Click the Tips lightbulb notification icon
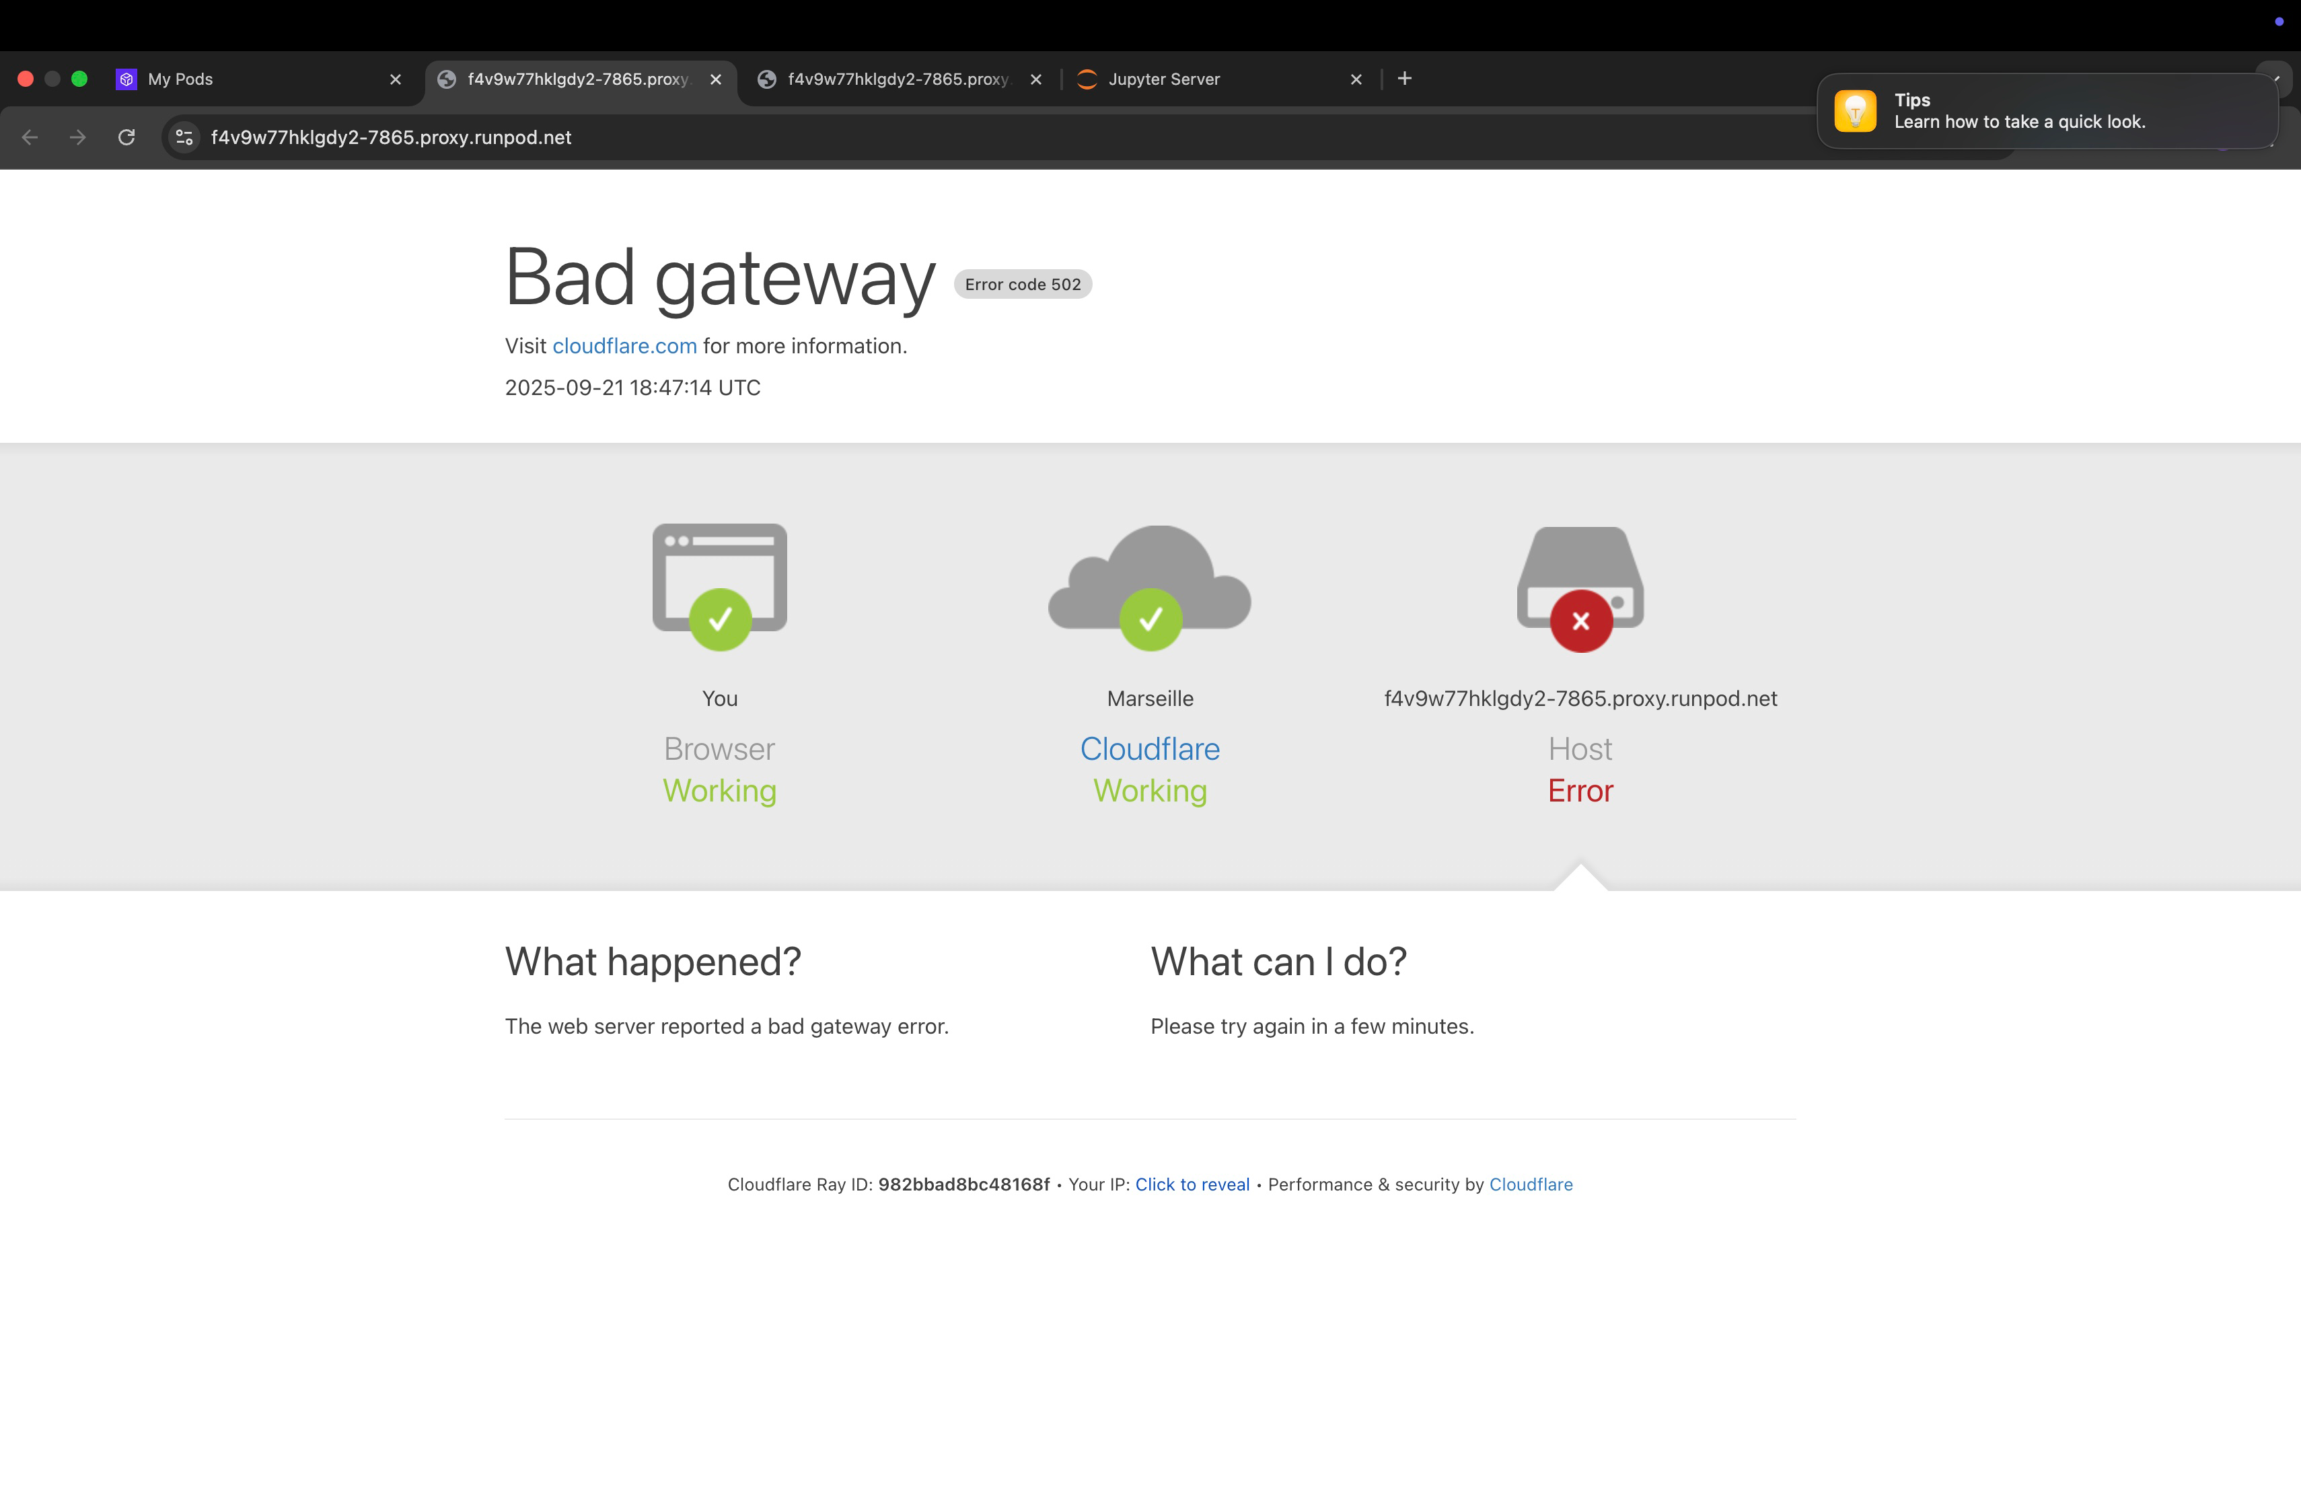This screenshot has width=2301, height=1490. [x=1854, y=111]
